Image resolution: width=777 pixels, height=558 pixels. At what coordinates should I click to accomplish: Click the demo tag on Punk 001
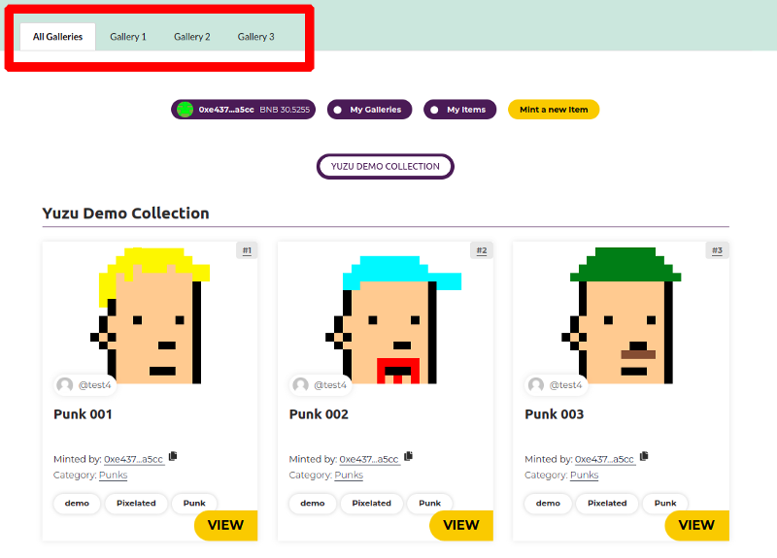(x=77, y=503)
